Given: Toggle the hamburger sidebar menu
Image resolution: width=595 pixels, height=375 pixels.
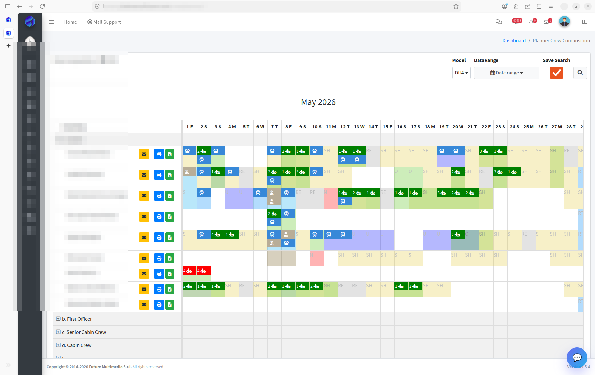Looking at the screenshot, I should [51, 22].
